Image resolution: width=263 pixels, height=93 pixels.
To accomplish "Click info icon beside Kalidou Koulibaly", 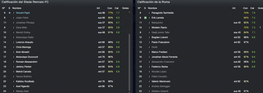I will pyautogui.click(x=14, y=82).
